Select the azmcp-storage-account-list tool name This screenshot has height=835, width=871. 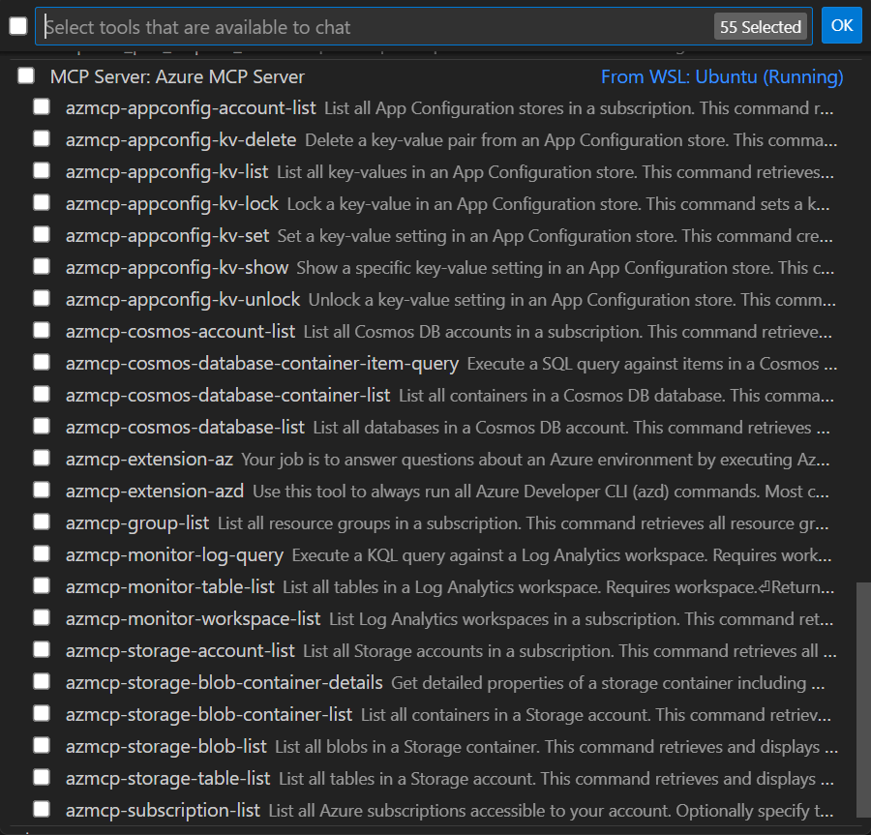[x=180, y=650]
